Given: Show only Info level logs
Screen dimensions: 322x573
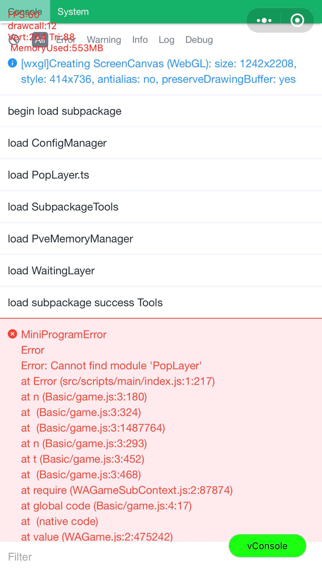Looking at the screenshot, I should (140, 40).
